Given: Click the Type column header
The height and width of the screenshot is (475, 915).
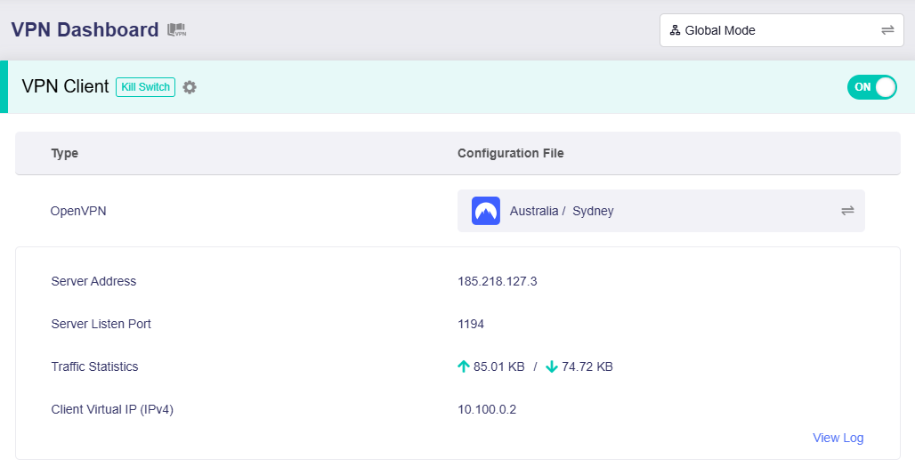Looking at the screenshot, I should click(65, 153).
